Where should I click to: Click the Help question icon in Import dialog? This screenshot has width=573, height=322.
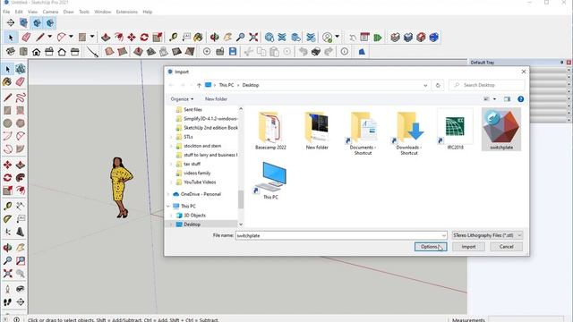click(521, 99)
